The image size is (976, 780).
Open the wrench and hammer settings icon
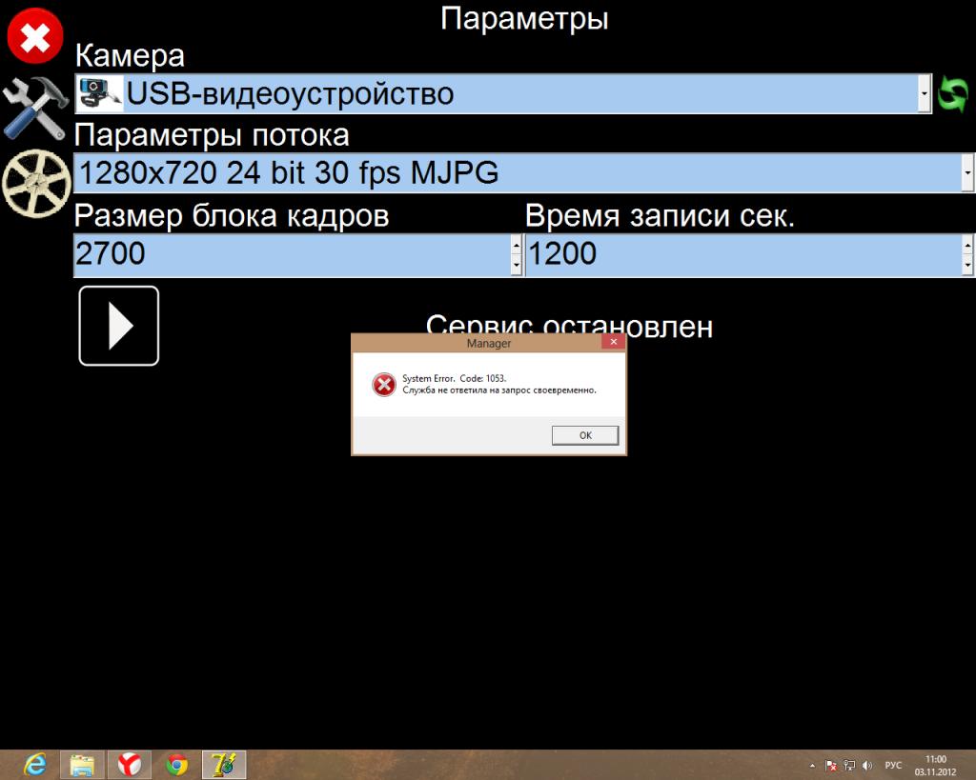coord(35,109)
